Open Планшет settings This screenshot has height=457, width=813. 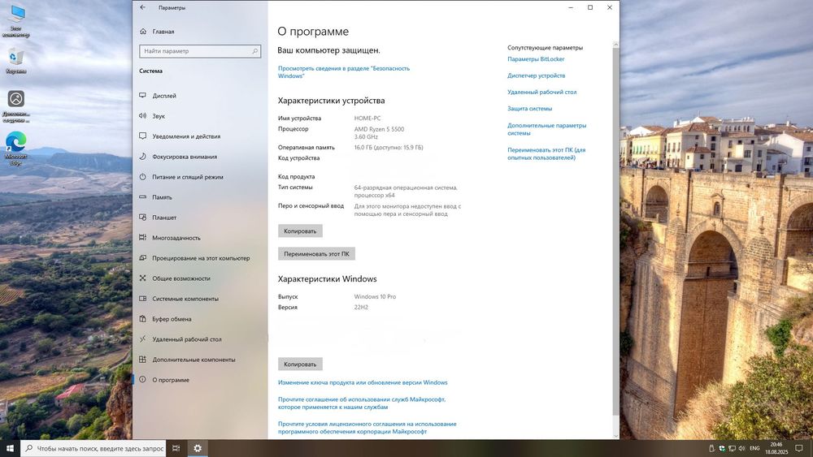(x=159, y=218)
